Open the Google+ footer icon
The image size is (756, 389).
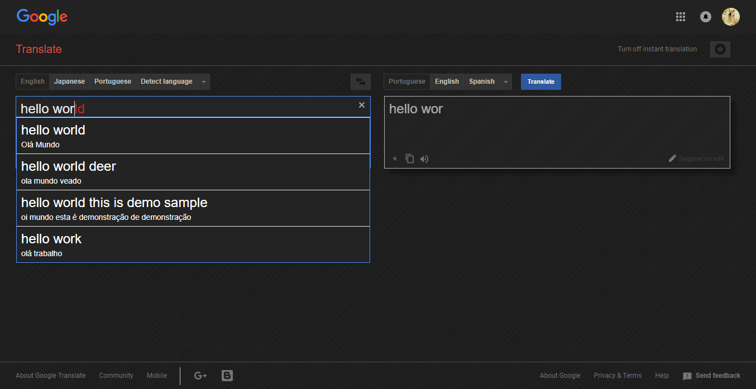200,376
